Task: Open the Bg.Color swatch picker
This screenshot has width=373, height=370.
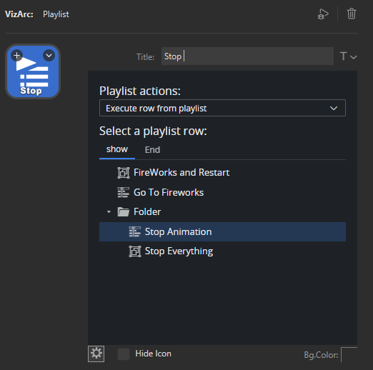Action: pos(349,355)
